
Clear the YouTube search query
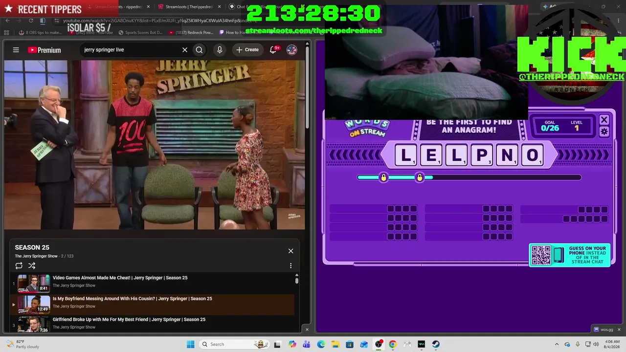tap(185, 50)
